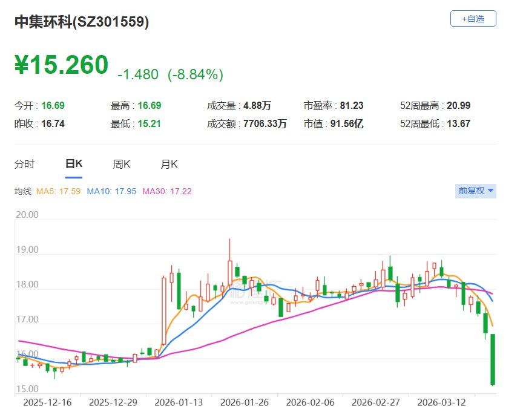This screenshot has height=412, width=523.
Task: Toggle the MA5 moving average line
Action: pos(60,191)
